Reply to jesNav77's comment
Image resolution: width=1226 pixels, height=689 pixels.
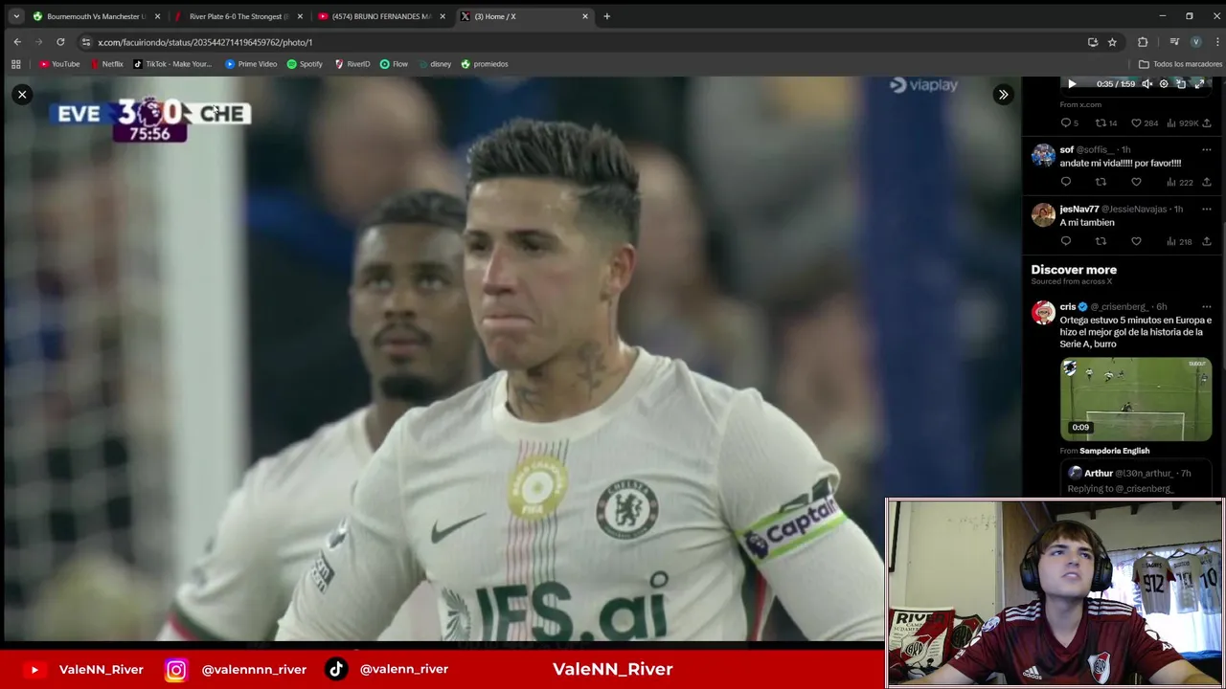(x=1065, y=241)
